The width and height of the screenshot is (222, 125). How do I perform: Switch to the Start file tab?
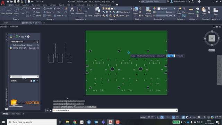(x=6, y=23)
